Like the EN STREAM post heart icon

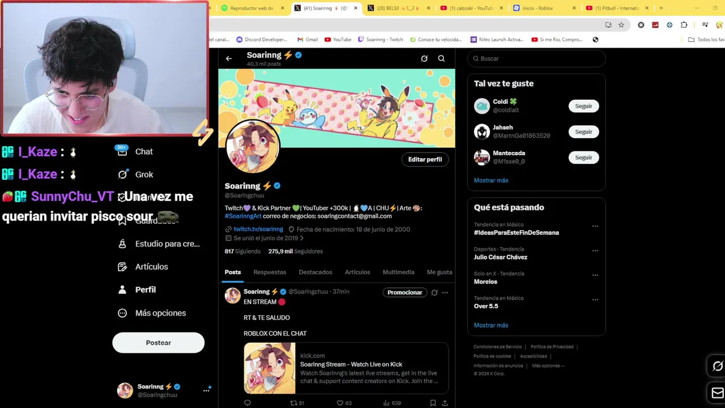pyautogui.click(x=340, y=403)
